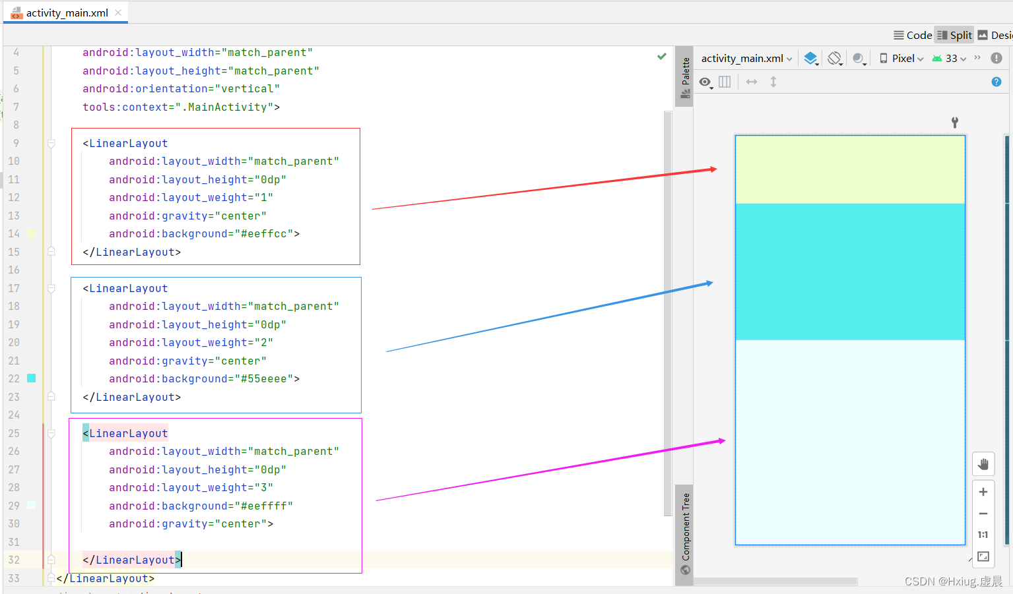Click the background="#eeffff" code text
Screen dimensions: 1013x594
201,506
